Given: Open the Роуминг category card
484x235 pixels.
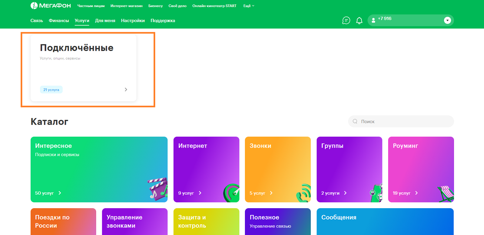Looking at the screenshot, I should [x=421, y=169].
